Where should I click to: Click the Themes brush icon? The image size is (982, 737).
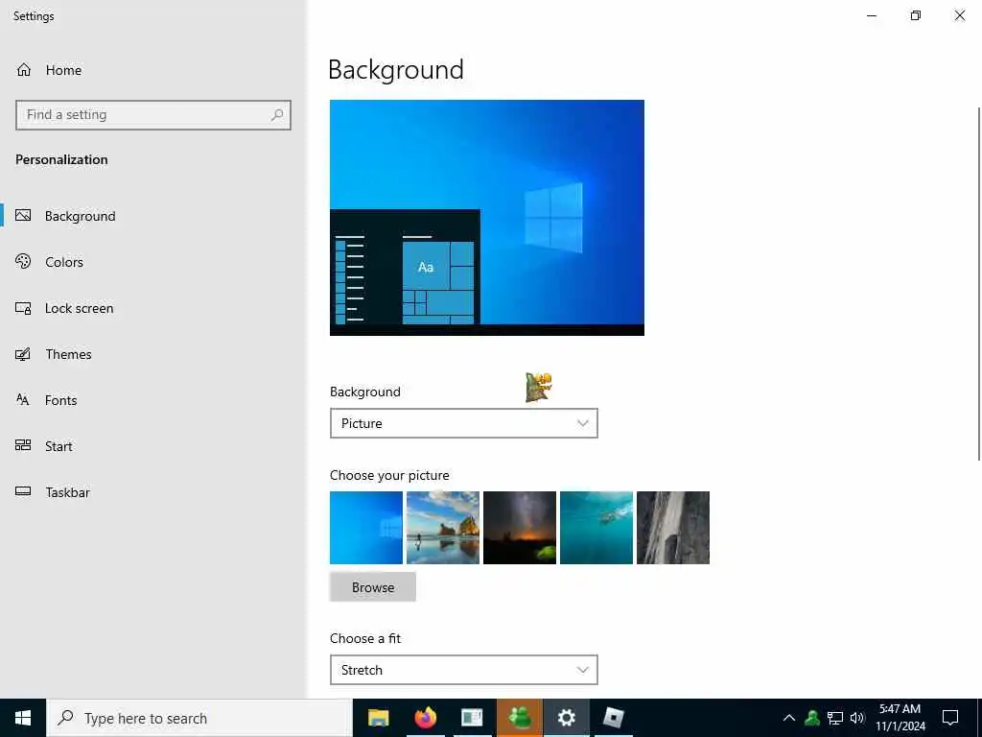pos(23,354)
